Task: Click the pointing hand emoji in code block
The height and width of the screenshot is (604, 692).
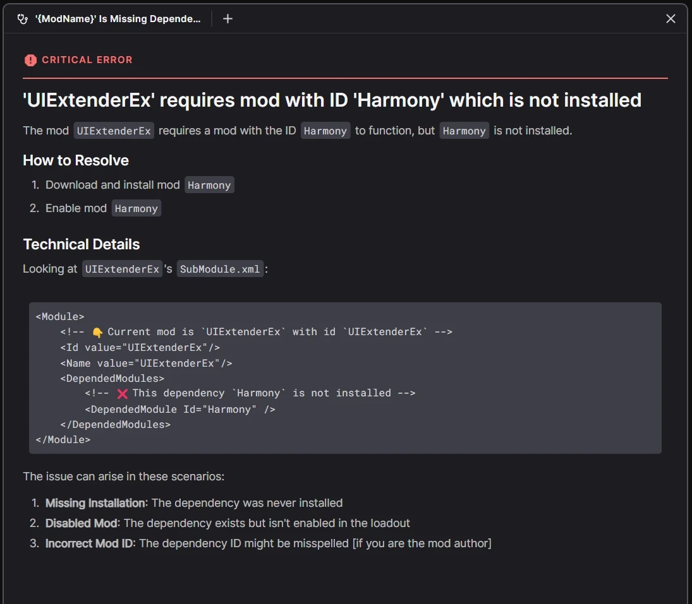Action: pyautogui.click(x=97, y=332)
